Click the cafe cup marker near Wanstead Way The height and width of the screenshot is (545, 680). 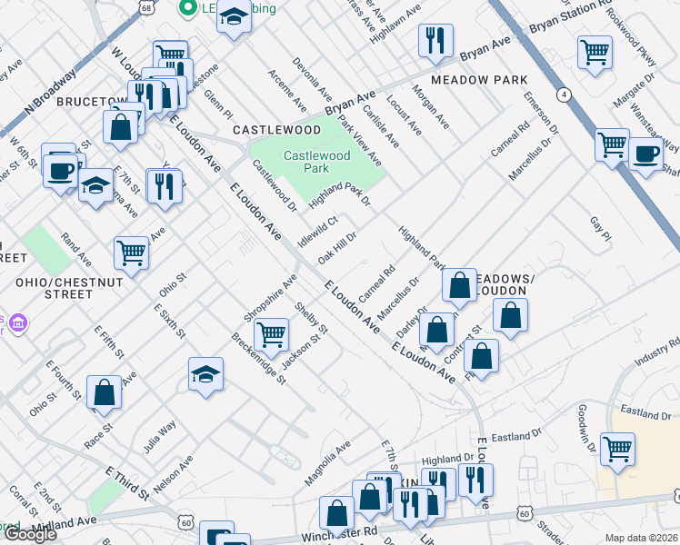coord(645,155)
